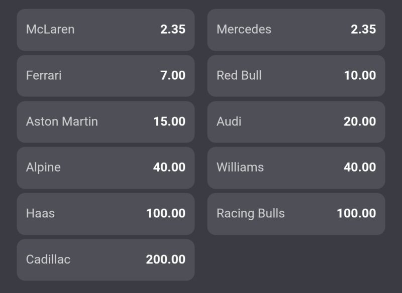
Task: Click the 10.00 odds for Red Bull
Action: point(360,76)
